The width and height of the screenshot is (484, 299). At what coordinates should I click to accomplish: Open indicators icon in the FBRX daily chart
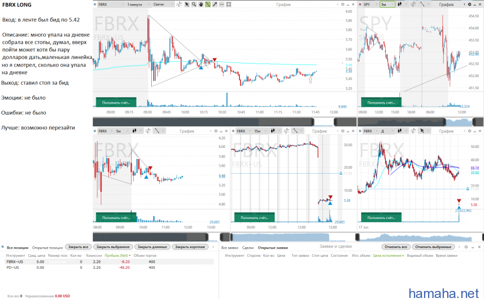point(413,131)
